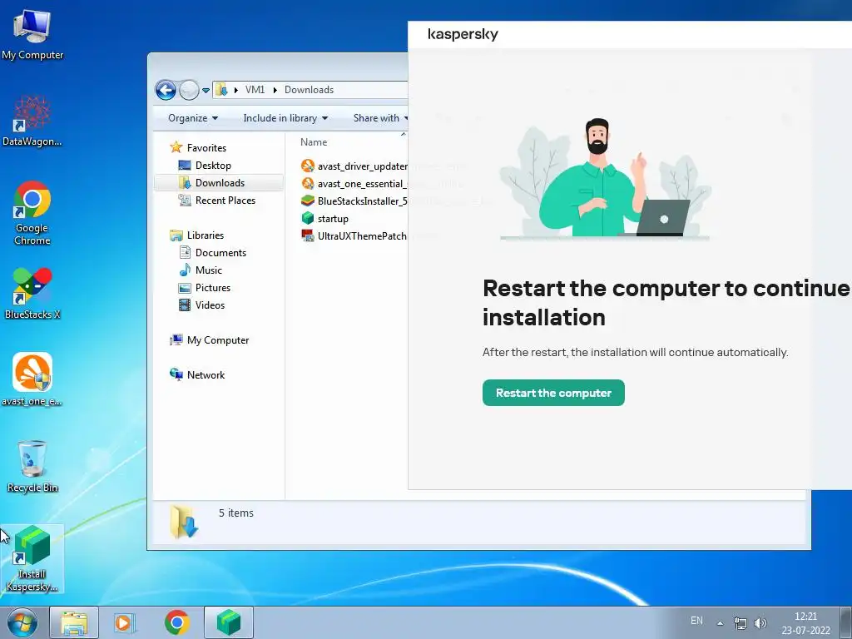The width and height of the screenshot is (852, 639).
Task: Click the UltraUXThemePatch file icon
Action: click(x=308, y=235)
